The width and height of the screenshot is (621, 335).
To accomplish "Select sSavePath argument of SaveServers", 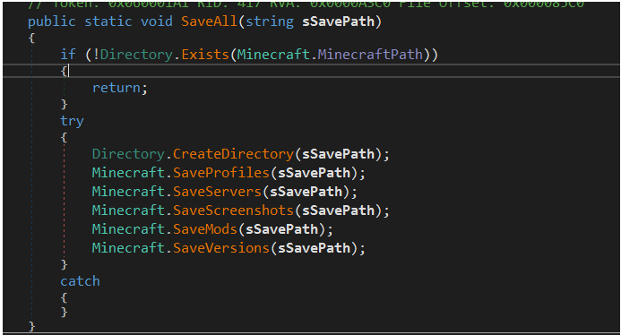I will click(306, 192).
